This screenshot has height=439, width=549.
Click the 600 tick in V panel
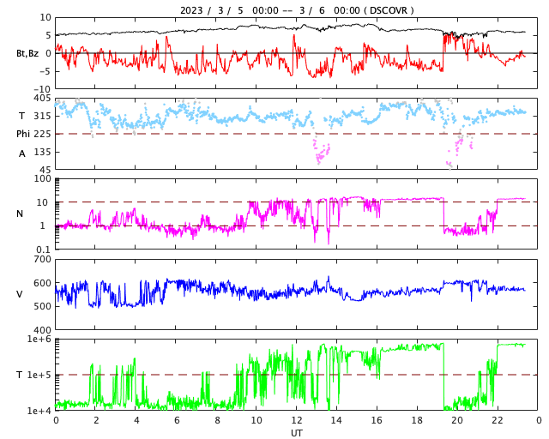pos(42,283)
